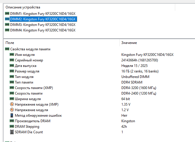Click the value '1.2 V'
The image size is (195, 142).
[125, 110]
